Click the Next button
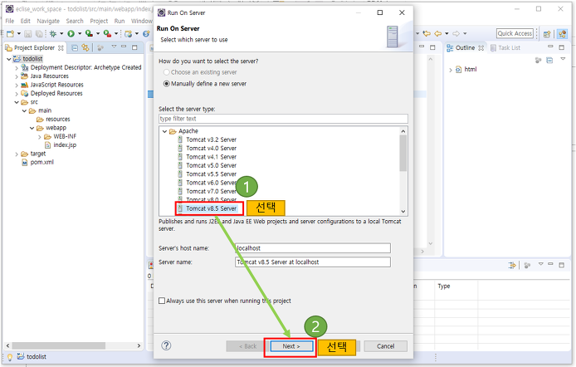This screenshot has height=367, width=576. (x=291, y=346)
